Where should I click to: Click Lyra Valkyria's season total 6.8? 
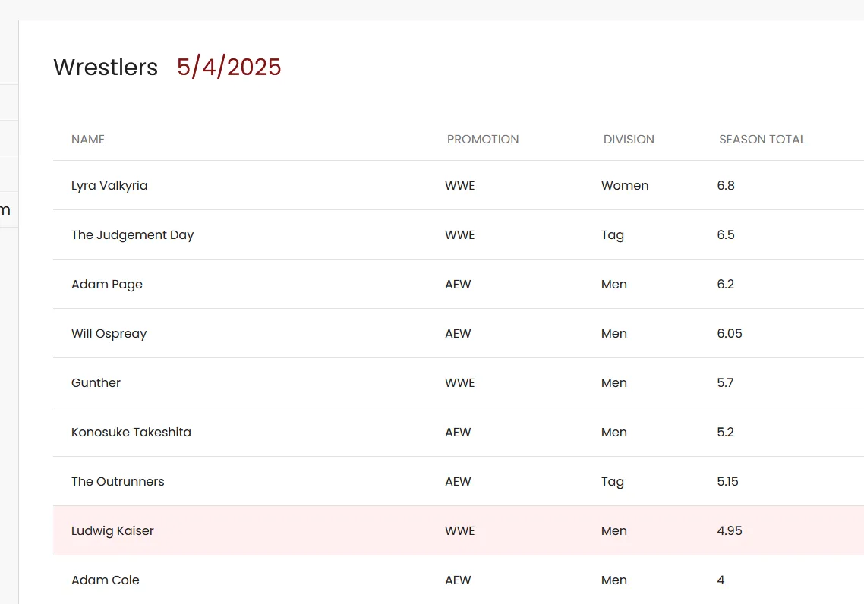click(726, 186)
